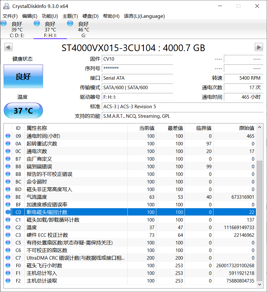Click status icon for row F0 磁头飞行小时数

pyautogui.click(x=8, y=265)
